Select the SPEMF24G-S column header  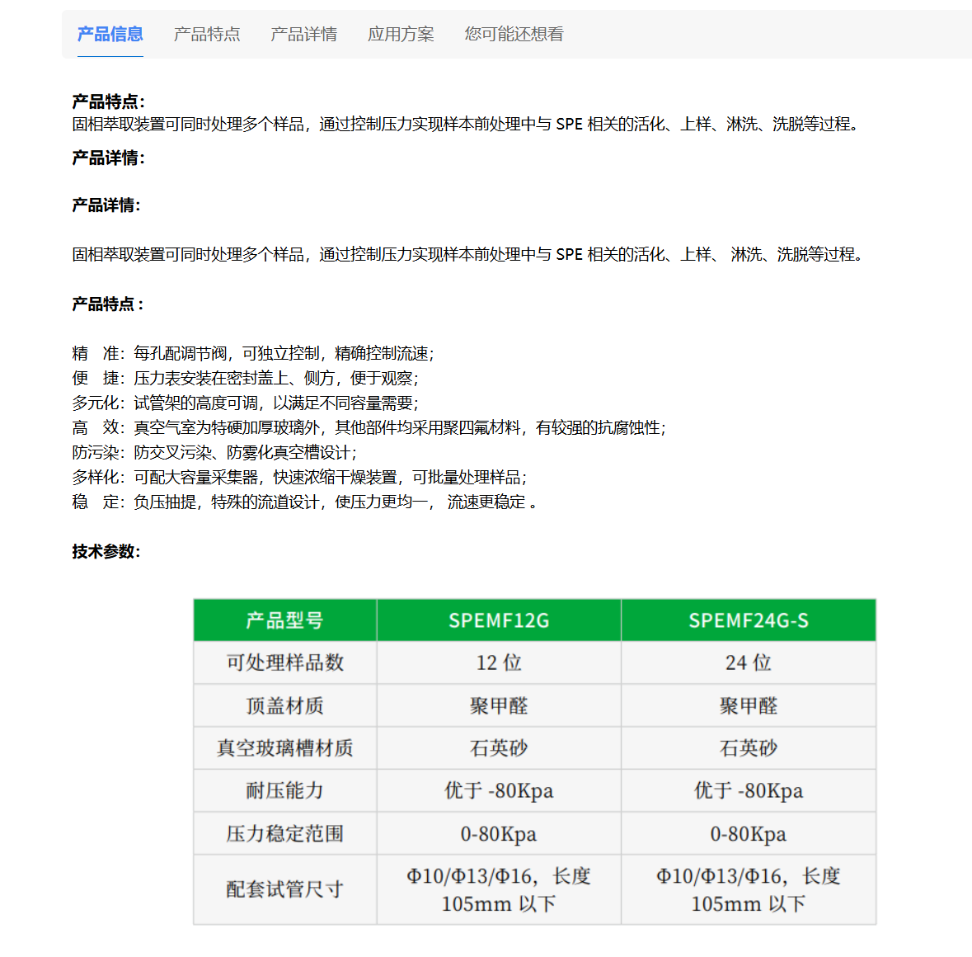748,620
